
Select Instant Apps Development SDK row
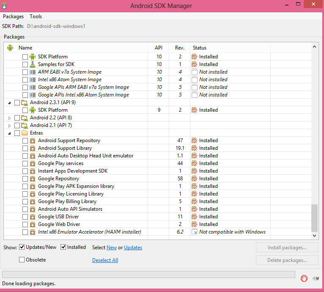[157, 171]
